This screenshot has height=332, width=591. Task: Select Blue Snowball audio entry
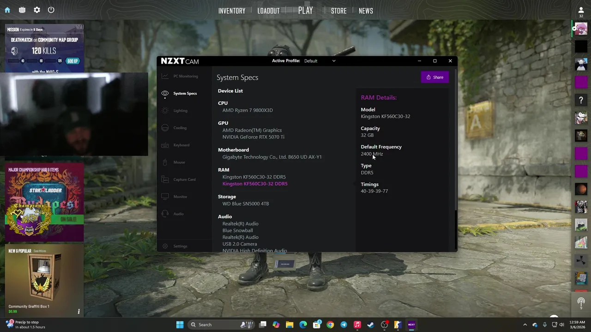click(238, 230)
